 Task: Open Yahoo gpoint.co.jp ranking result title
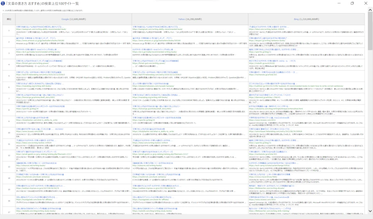[x=153, y=152]
